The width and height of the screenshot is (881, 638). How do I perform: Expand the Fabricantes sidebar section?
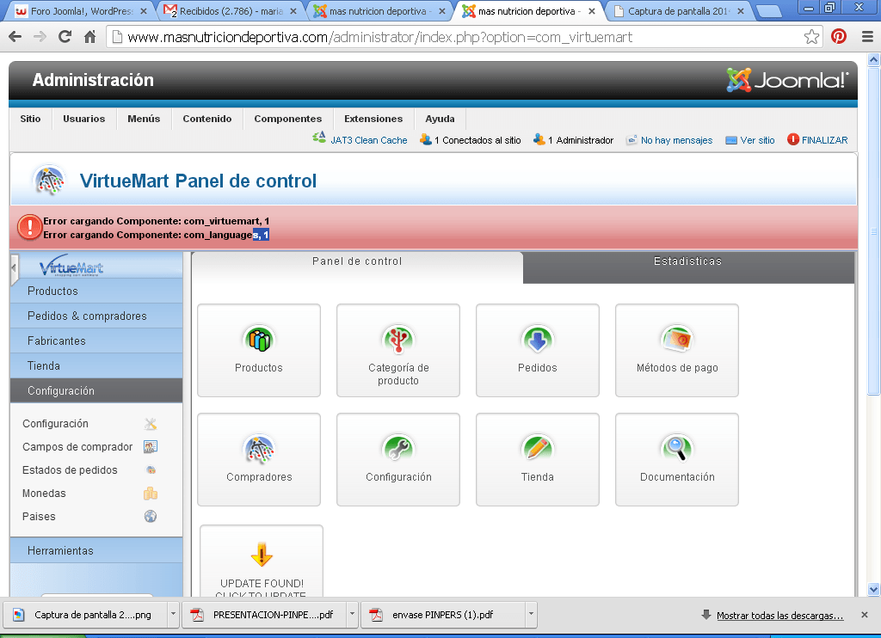tap(96, 340)
